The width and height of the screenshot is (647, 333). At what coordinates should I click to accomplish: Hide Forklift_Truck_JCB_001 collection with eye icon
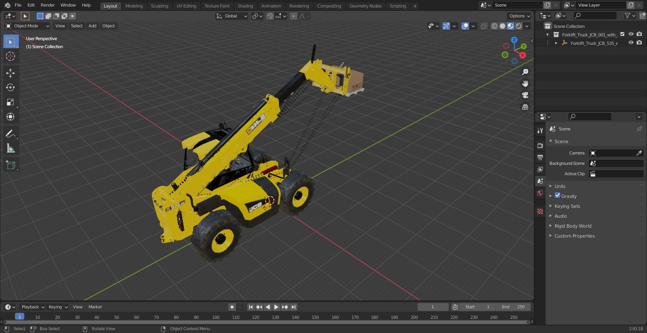click(631, 34)
